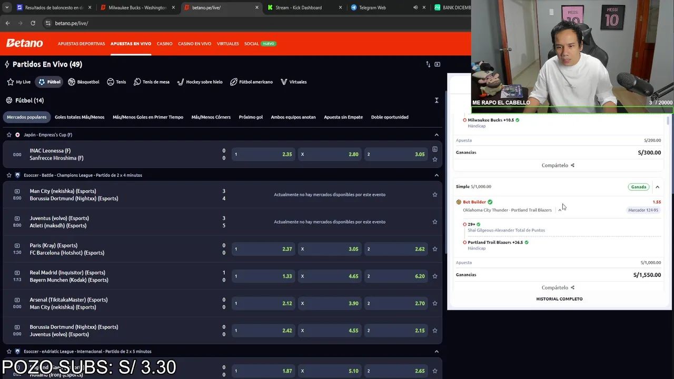The height and width of the screenshot is (379, 674).
Task: Favorite Borussia Dortmund vs Juventus match
Action: point(435,331)
